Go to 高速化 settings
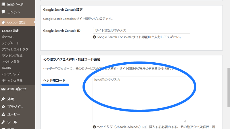Viewport: 230px width, 129px height. (x=6, y=68)
